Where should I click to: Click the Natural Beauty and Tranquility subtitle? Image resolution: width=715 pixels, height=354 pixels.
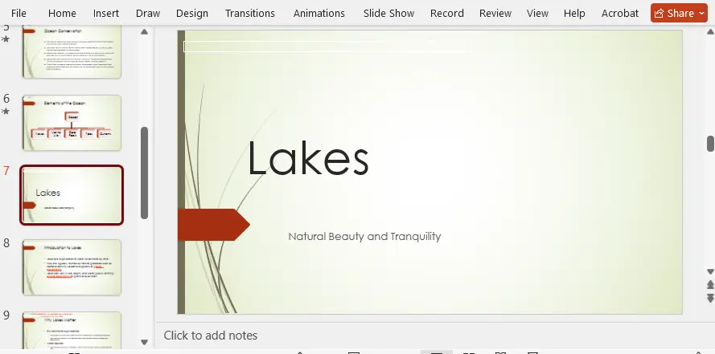(364, 237)
